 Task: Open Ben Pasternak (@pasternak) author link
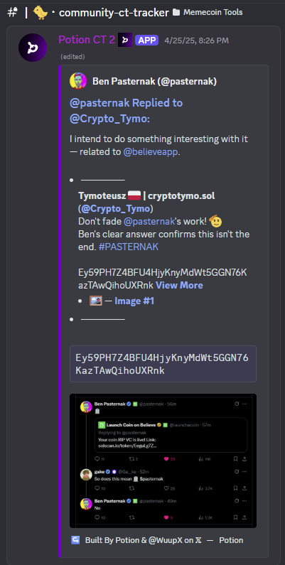tap(154, 82)
